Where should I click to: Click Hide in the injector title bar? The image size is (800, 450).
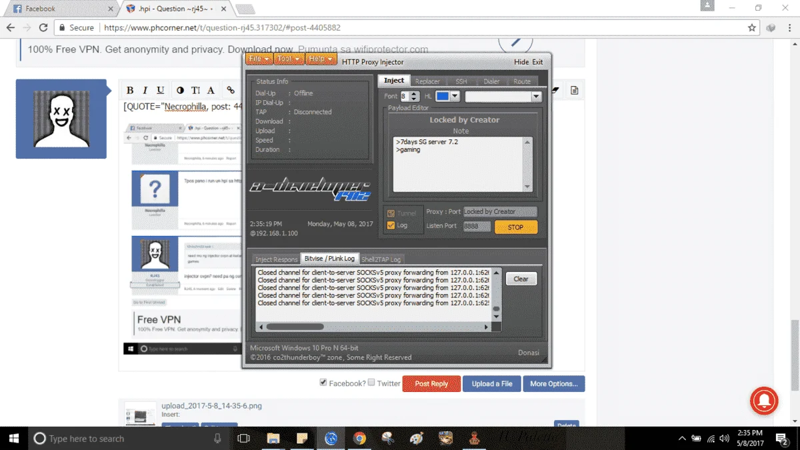click(x=521, y=62)
